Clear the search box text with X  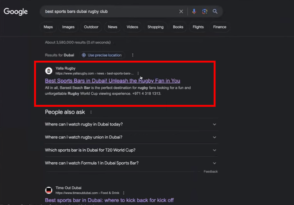click(x=181, y=12)
